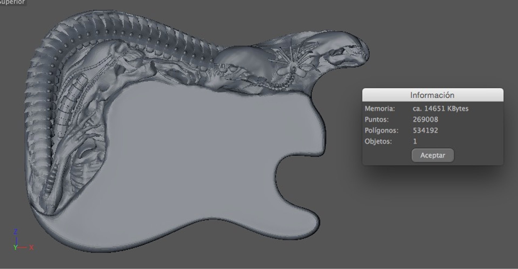Click the Aceptar button

[x=433, y=155]
